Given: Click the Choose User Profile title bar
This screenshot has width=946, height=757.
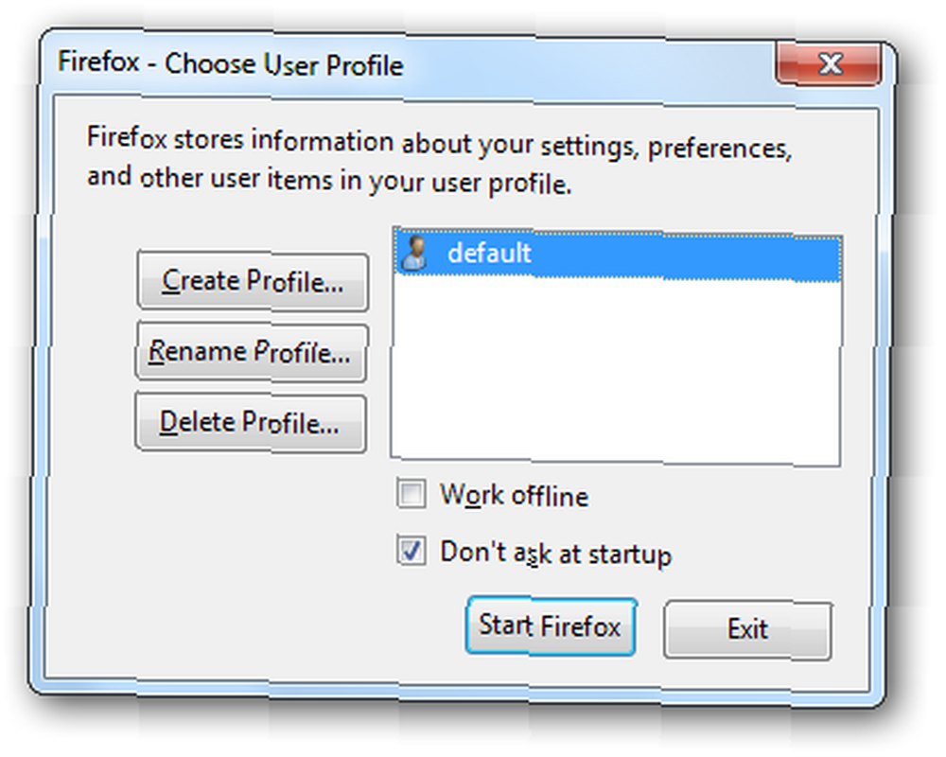Looking at the screenshot, I should point(411,64).
